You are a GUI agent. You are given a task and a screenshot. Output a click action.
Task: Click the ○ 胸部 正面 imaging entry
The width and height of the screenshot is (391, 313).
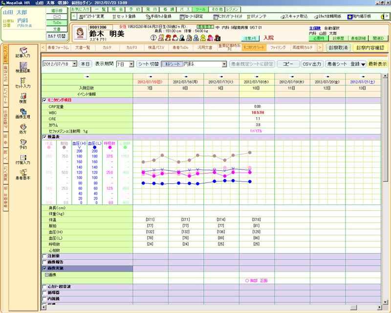[x=256, y=281]
